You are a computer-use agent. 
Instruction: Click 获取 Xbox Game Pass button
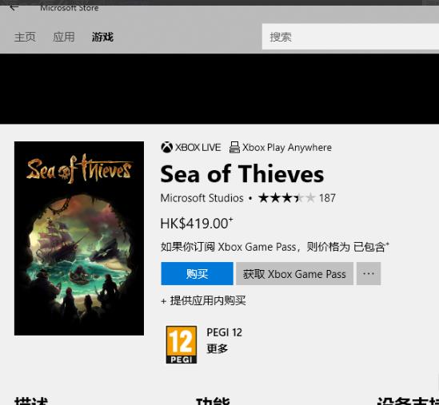coord(294,273)
